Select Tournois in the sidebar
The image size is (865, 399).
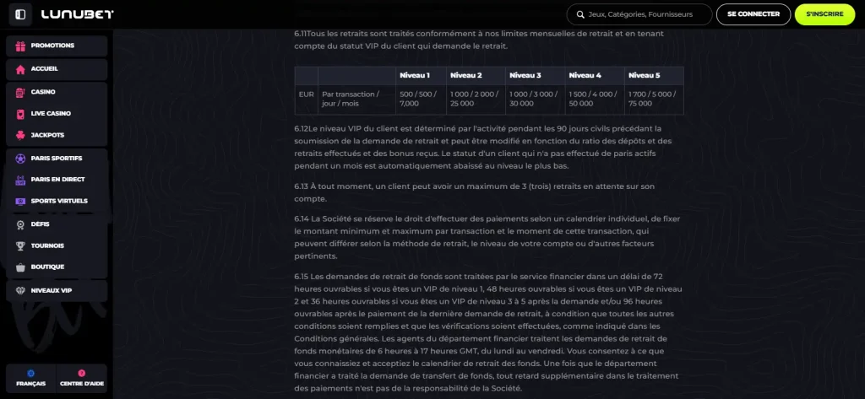coord(57,245)
